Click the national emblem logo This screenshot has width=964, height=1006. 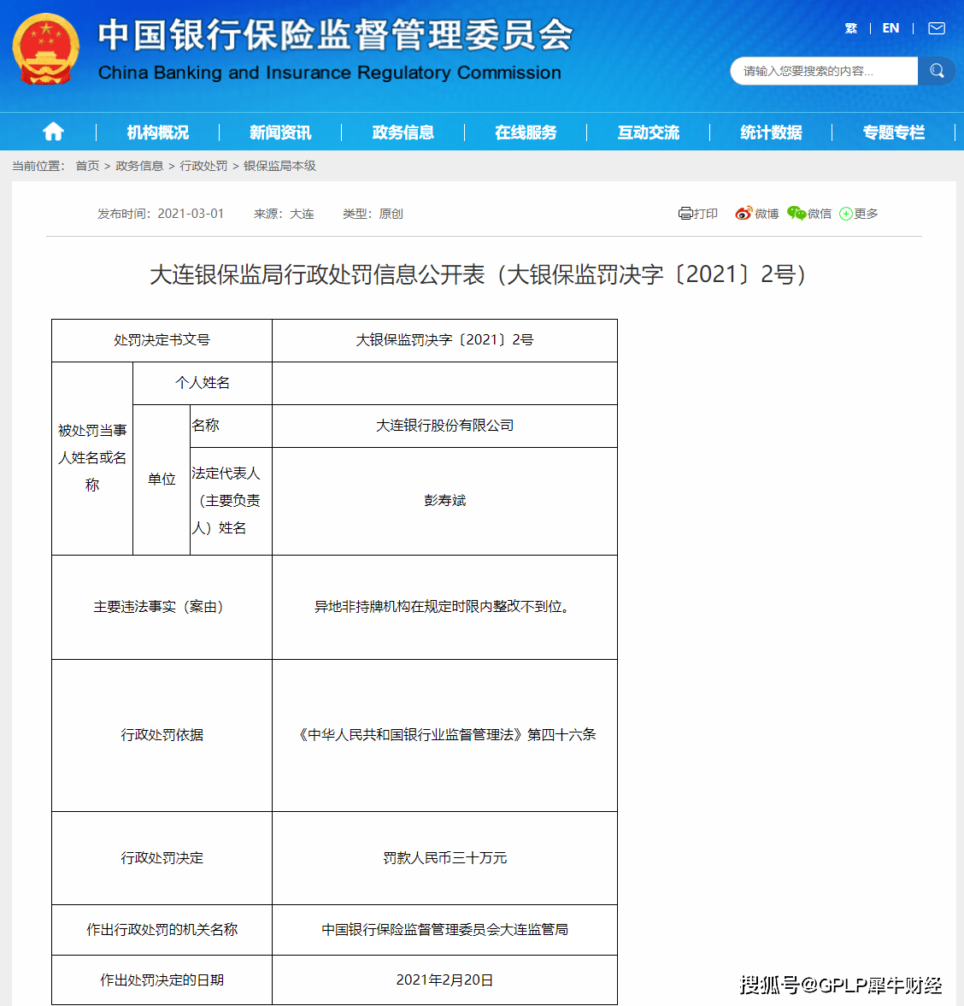tap(46, 50)
